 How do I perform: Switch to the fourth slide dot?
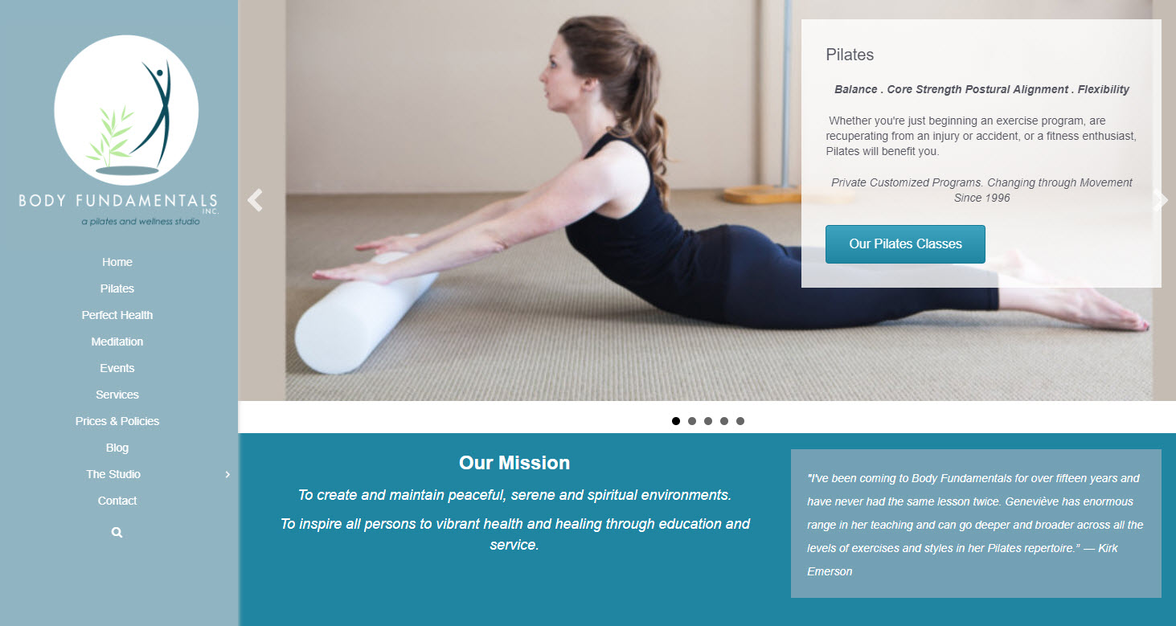tap(724, 421)
